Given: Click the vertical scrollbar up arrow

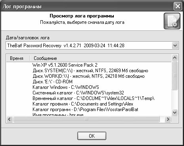Looking at the screenshot, I should (174, 58).
